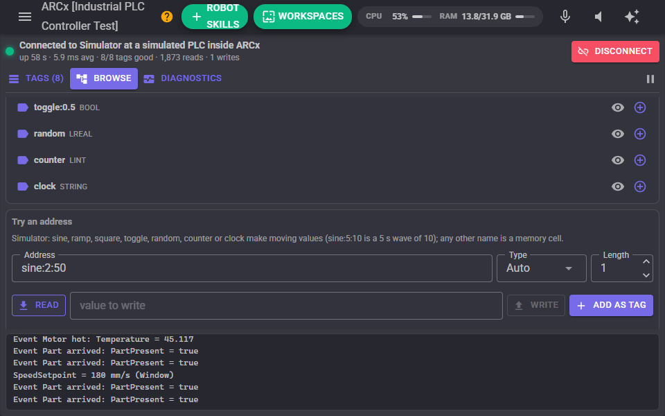Increase Length with the up arrow
665x416 pixels.
click(x=646, y=261)
